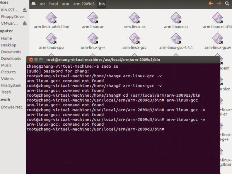Eject the KINGST... drive
This screenshot has width=232, height=174.
(x=25, y=10)
